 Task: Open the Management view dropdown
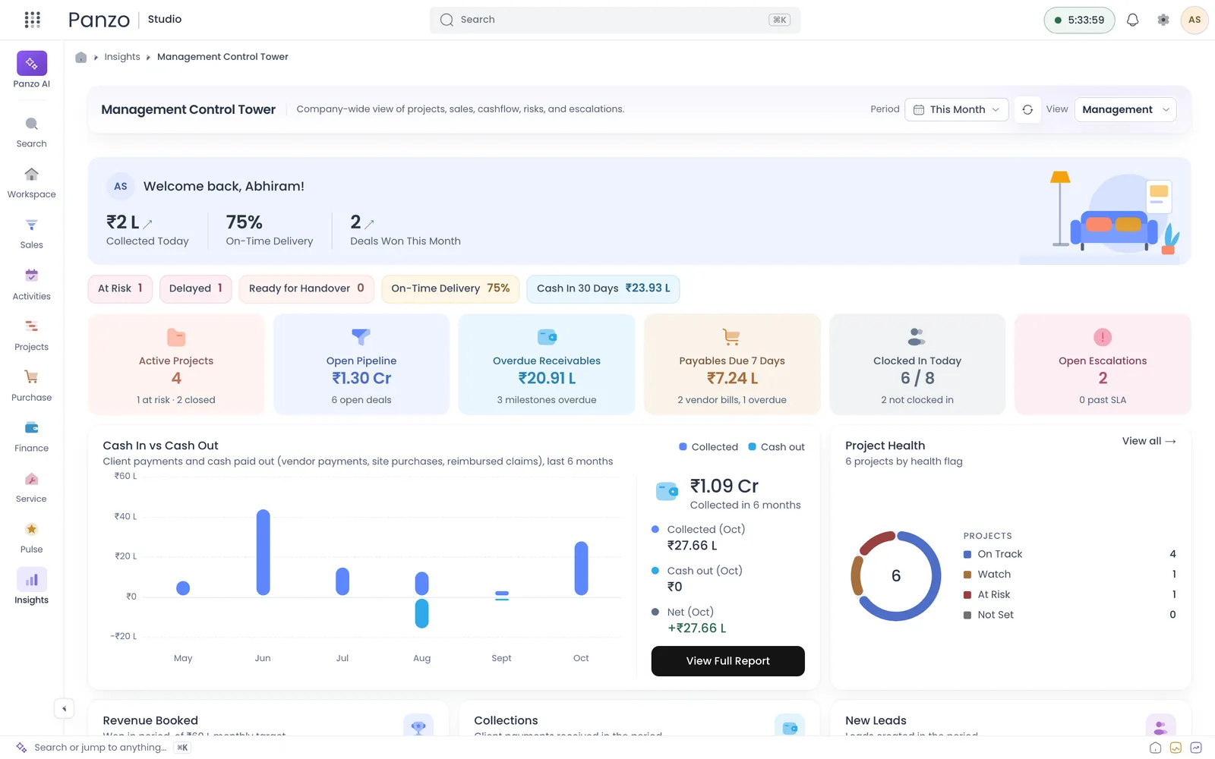(x=1125, y=109)
